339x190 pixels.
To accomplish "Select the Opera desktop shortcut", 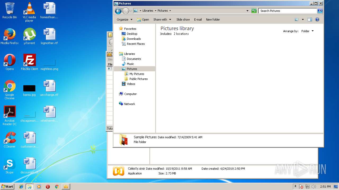I will tap(10, 62).
